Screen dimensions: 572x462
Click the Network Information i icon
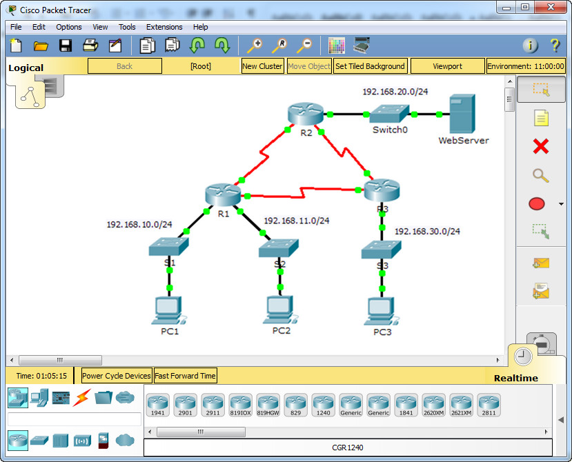click(x=530, y=46)
